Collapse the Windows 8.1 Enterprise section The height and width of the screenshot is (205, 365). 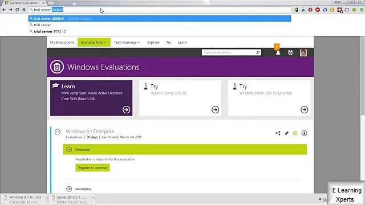[58, 132]
